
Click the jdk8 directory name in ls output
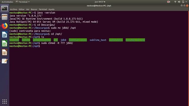pyautogui.click(x=63, y=40)
